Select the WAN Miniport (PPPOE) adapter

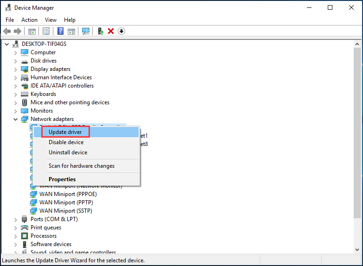[68, 194]
